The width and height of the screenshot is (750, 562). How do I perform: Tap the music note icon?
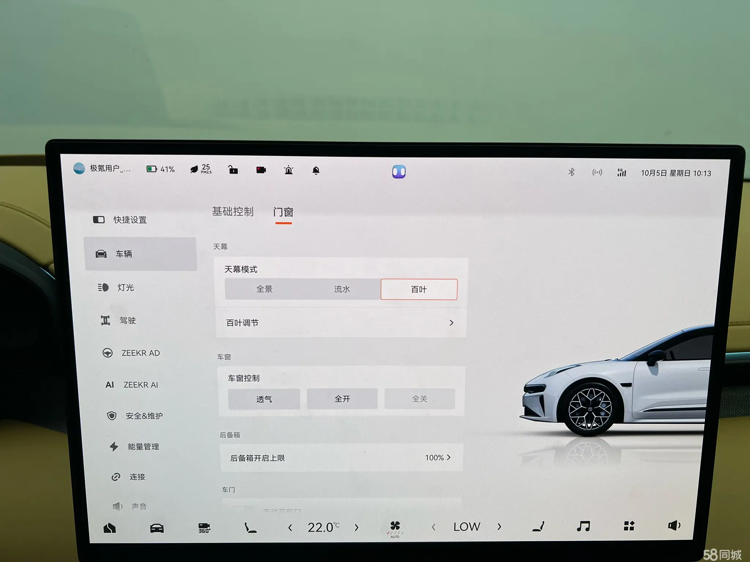(583, 526)
